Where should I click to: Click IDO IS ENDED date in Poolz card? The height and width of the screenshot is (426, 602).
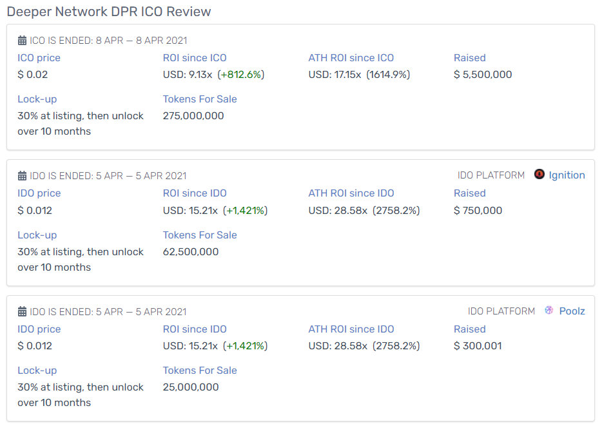point(108,312)
